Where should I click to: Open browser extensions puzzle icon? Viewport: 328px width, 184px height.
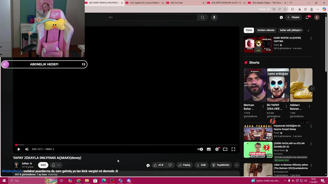click(292, 9)
